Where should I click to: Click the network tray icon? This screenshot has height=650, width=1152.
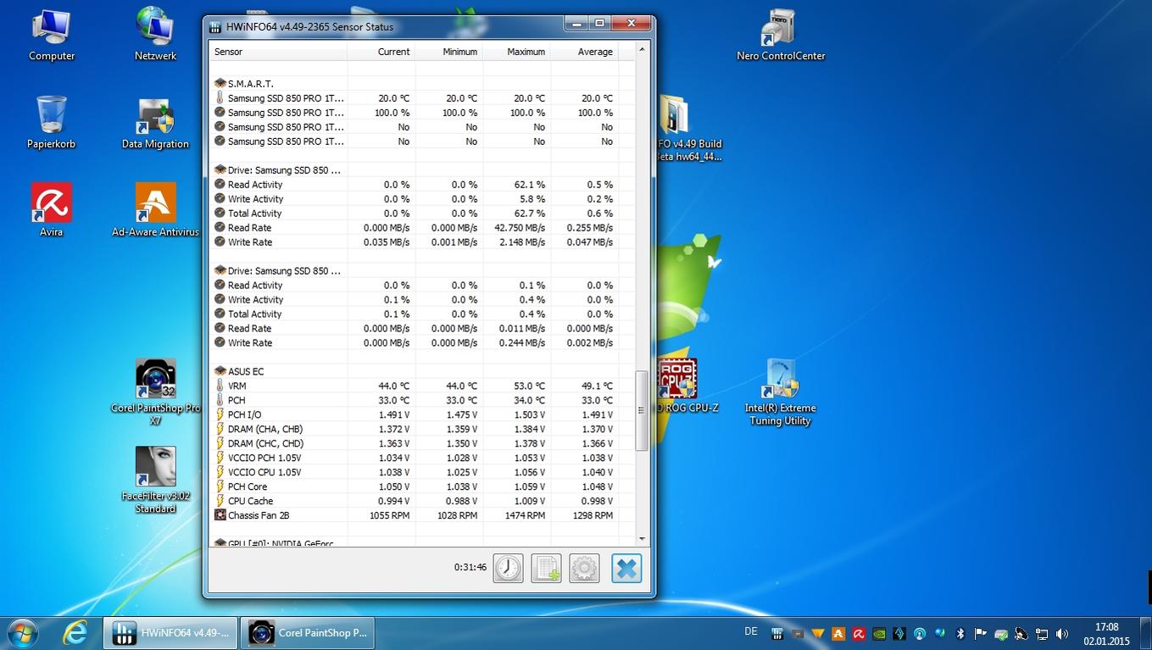[x=1041, y=633]
